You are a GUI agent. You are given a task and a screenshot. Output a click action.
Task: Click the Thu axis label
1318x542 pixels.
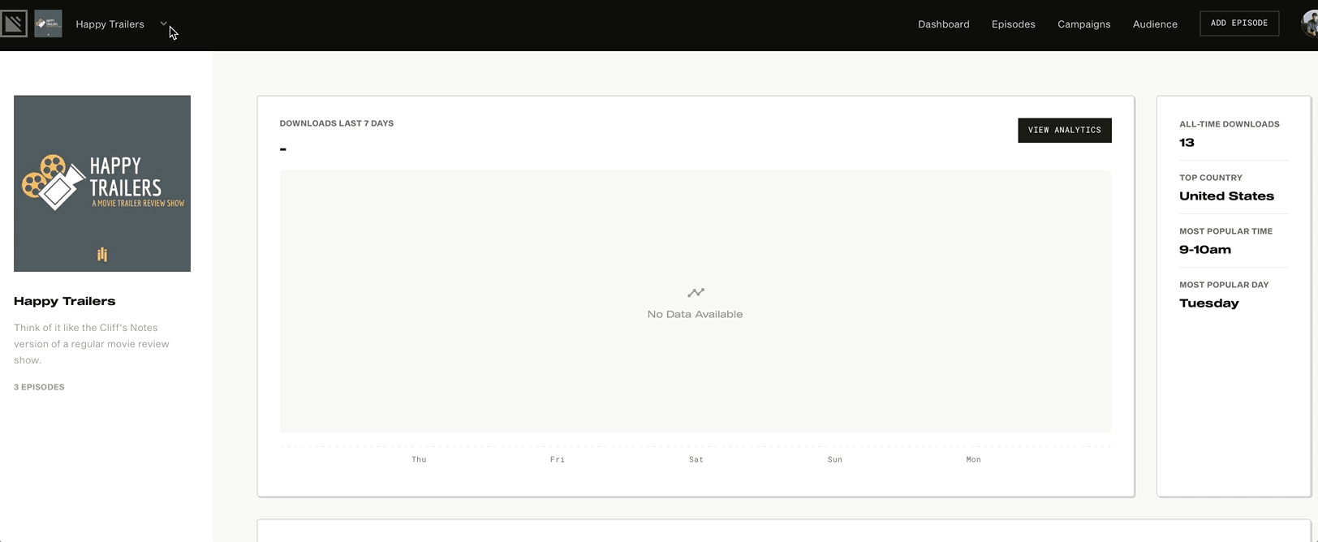419,459
